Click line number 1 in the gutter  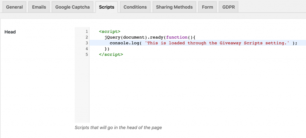point(86,32)
